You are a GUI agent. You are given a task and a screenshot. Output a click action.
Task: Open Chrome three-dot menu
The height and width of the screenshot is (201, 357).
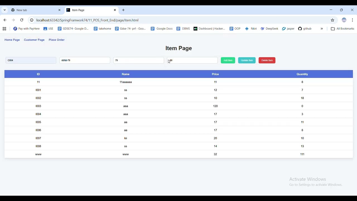pyautogui.click(x=353, y=20)
